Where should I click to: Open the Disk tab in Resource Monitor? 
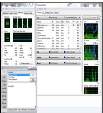[x=52, y=13]
